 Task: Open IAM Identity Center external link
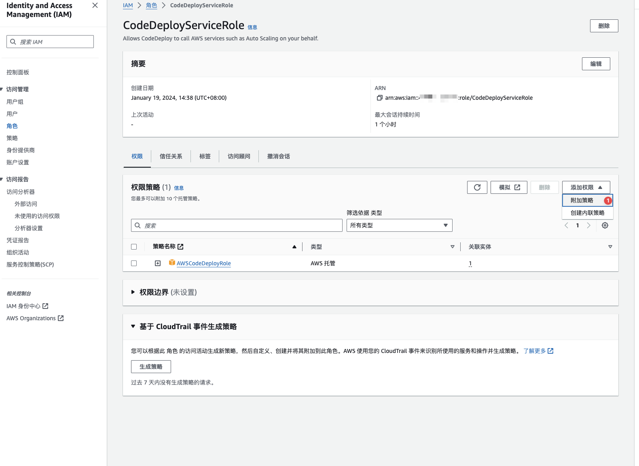(28, 306)
